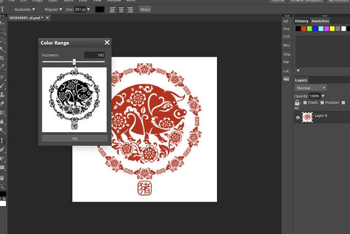Image resolution: width=350 pixels, height=234 pixels.
Task: Select the Lasso tool in toolbar
Action: pos(2,40)
